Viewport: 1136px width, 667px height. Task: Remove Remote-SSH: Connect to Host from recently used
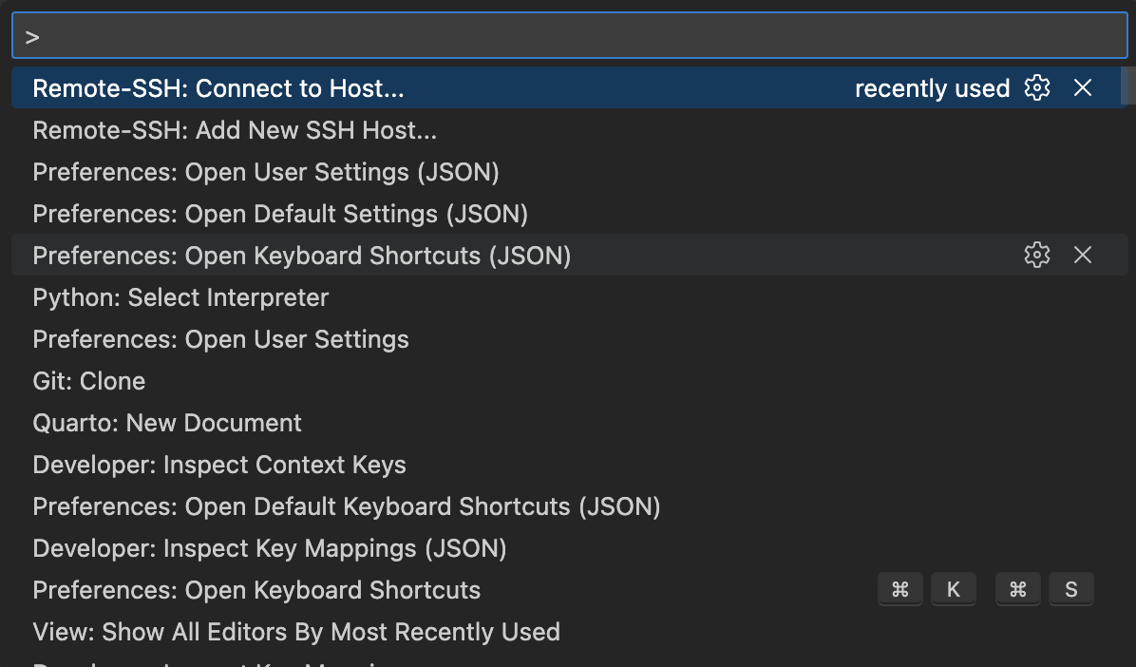click(x=1083, y=87)
